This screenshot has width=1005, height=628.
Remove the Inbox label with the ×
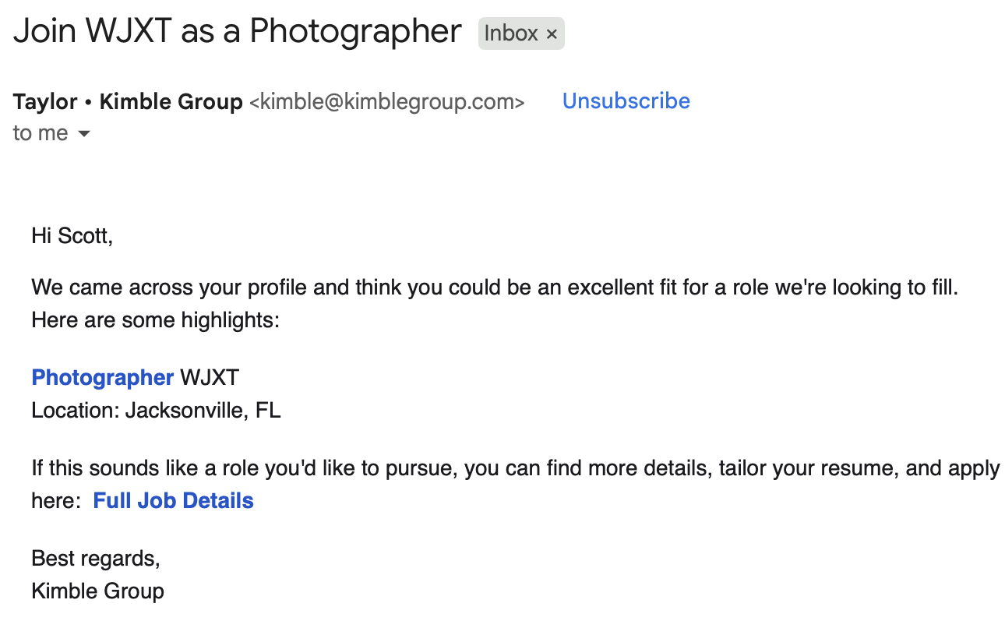(x=552, y=34)
